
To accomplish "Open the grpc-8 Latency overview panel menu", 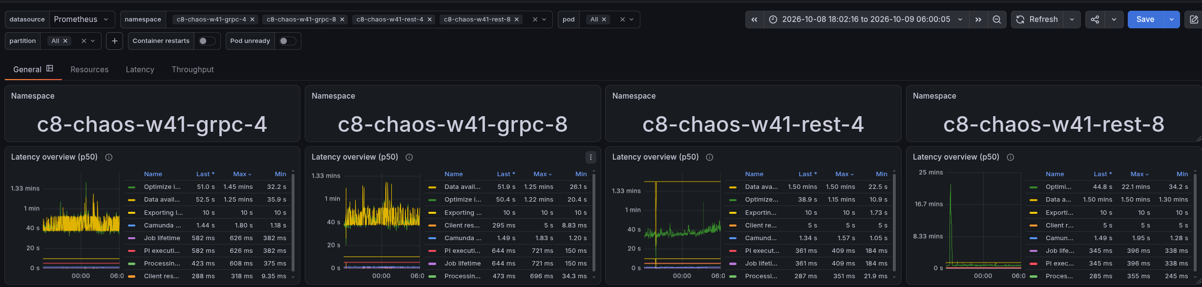I will click(590, 157).
